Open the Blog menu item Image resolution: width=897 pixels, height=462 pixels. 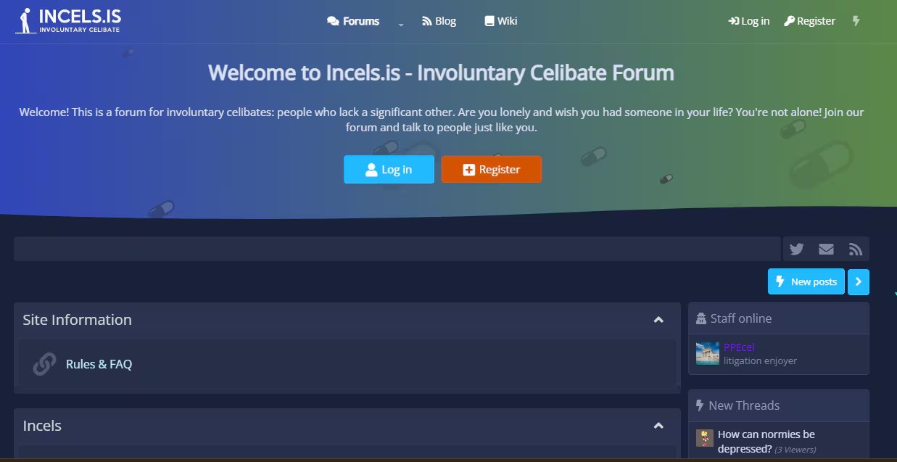(439, 21)
